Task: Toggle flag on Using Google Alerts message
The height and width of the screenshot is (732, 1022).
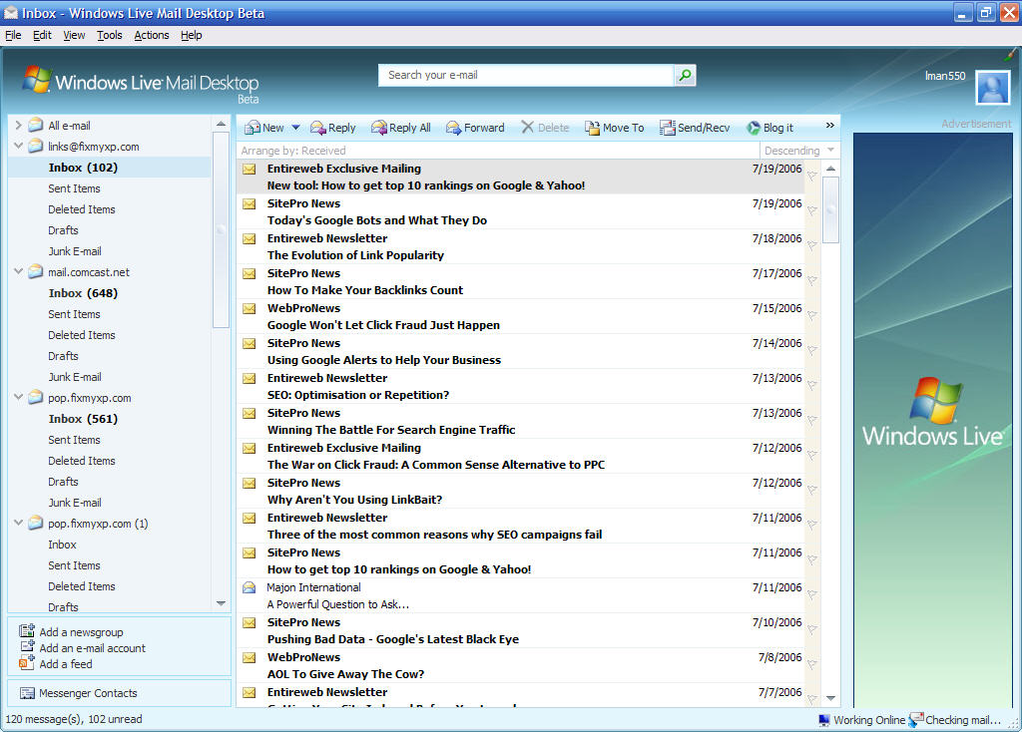Action: point(812,350)
